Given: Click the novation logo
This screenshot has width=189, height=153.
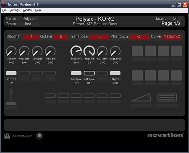Looking at the screenshot, I should click(x=165, y=135).
